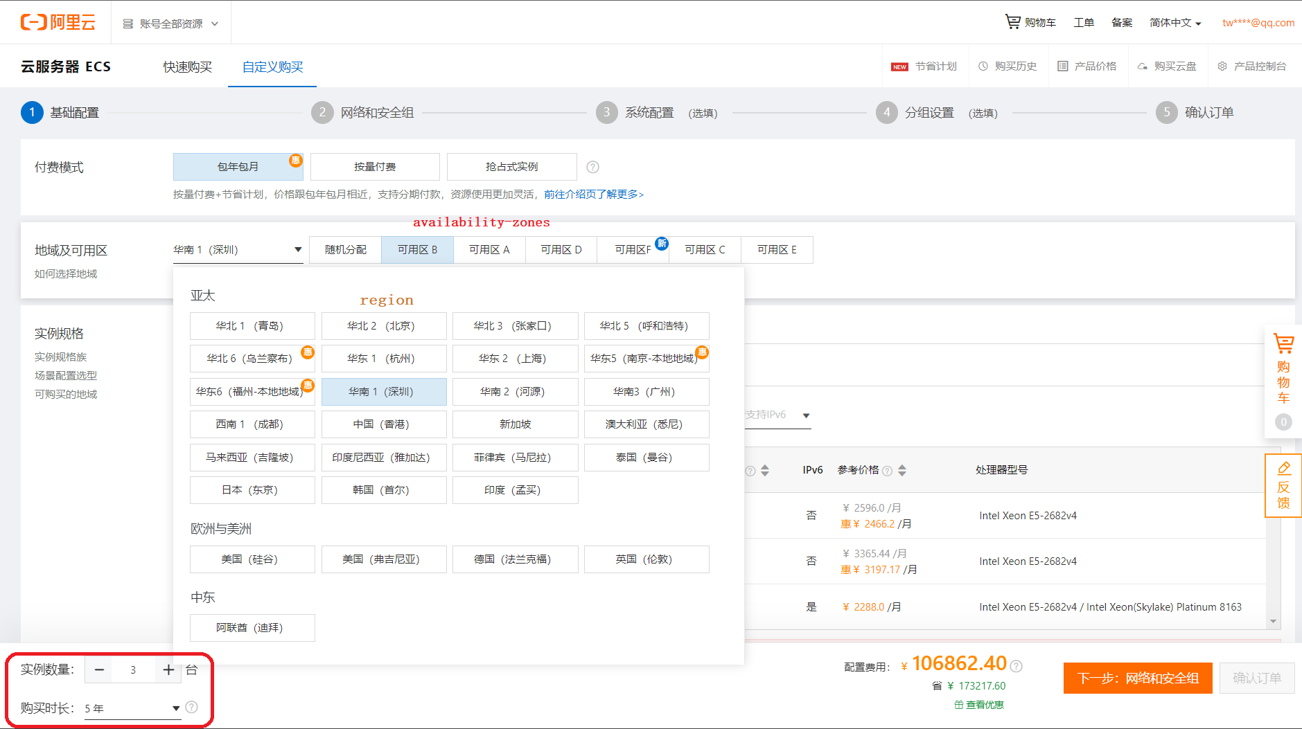The width and height of the screenshot is (1302, 729).
Task: Decrease instance count with minus button
Action: [99, 669]
